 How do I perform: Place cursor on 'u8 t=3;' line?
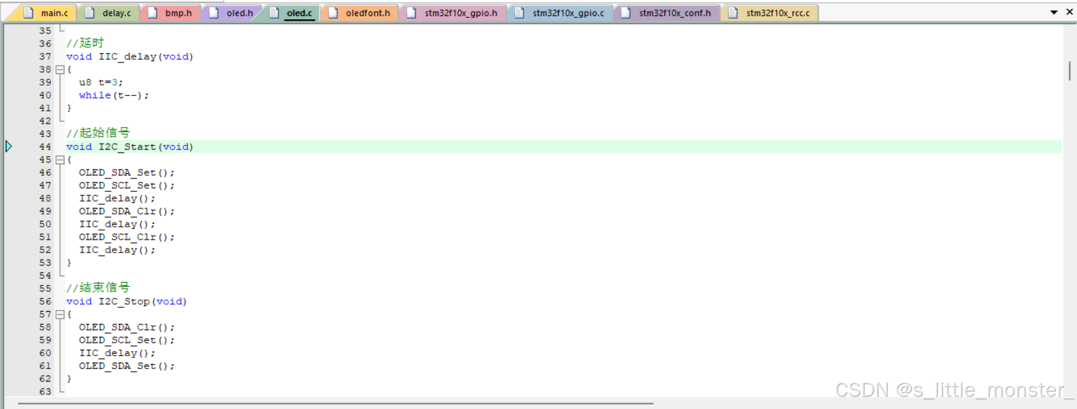point(101,82)
